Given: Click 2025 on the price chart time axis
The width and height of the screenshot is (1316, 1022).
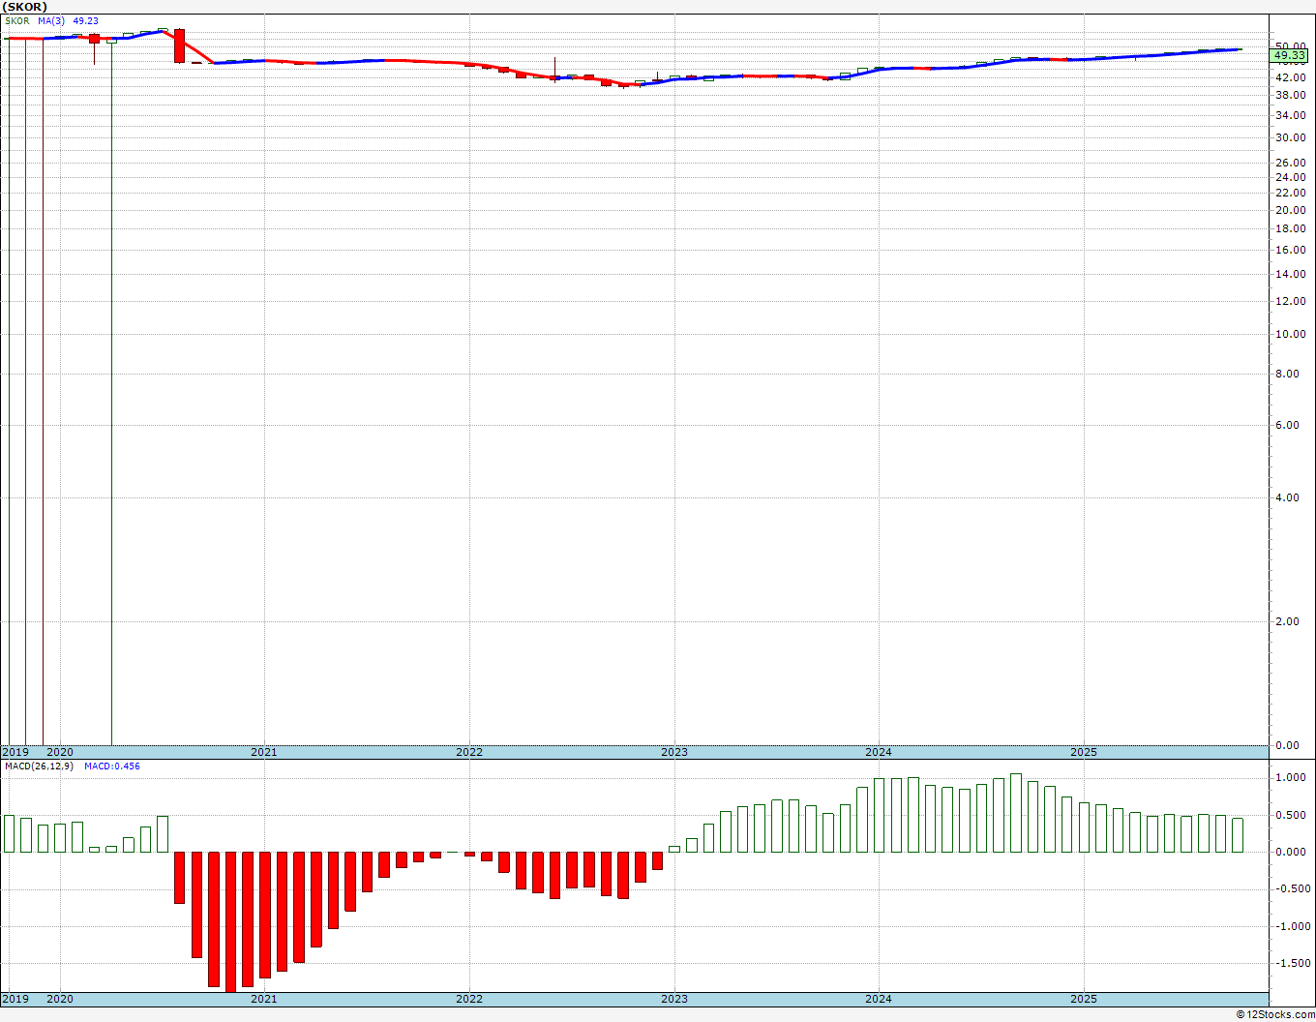Looking at the screenshot, I should click(1084, 752).
